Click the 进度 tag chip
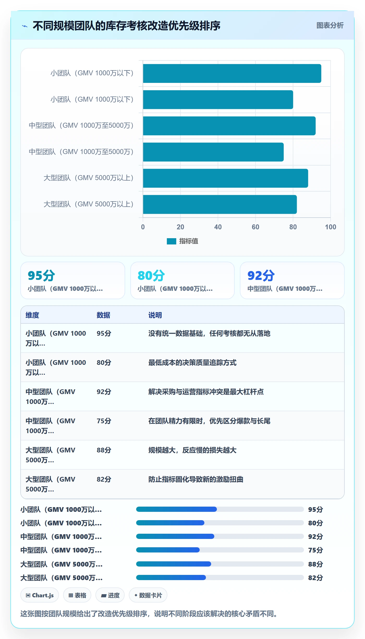365x639 pixels. click(110, 595)
